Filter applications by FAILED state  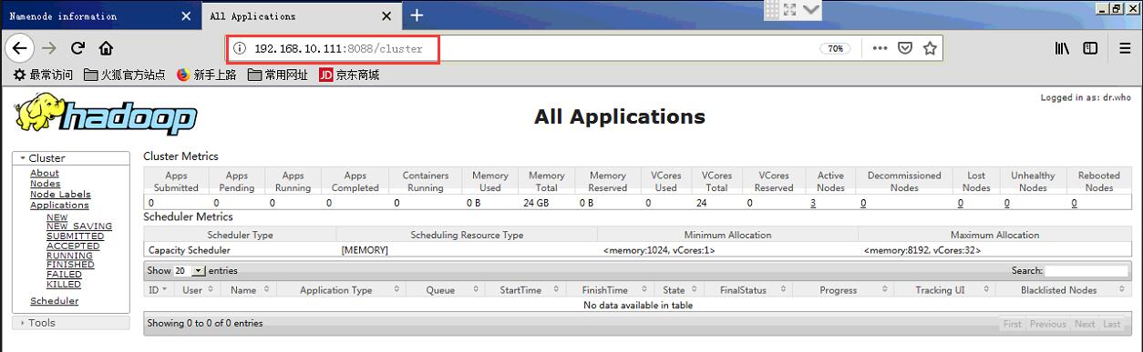tap(64, 275)
